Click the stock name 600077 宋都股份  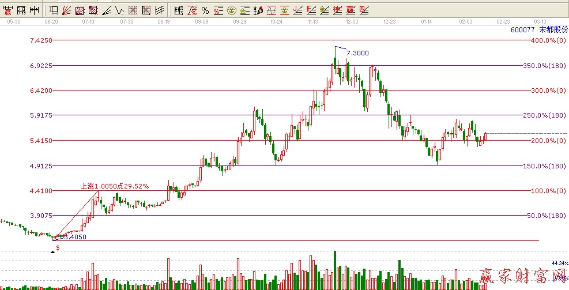[539, 29]
